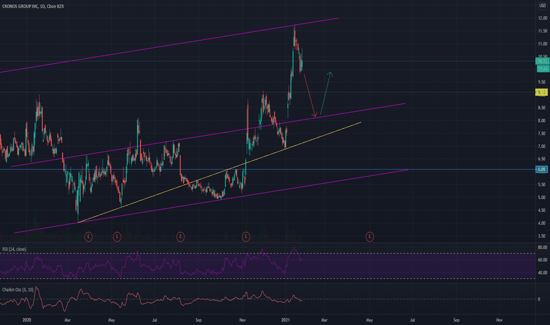Click the 3.50 price axis label

tap(542, 236)
